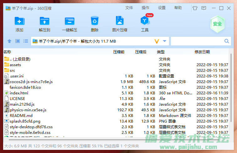Click the 删除 (Delete) trash icon

click(x=95, y=21)
